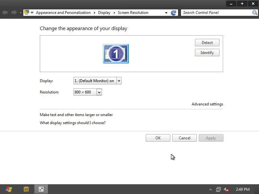This screenshot has width=259, height=194.
Task: Click the search magnifier icon
Action: tap(255, 13)
